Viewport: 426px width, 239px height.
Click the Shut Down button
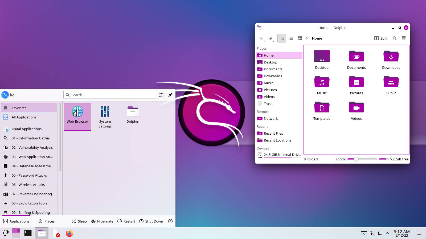click(151, 221)
